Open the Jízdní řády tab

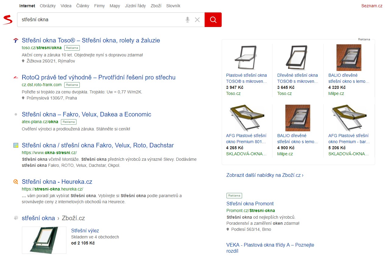pos(135,6)
